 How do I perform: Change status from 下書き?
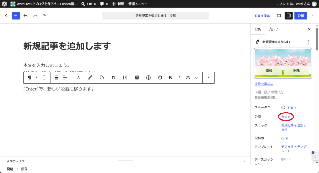pos(289,108)
